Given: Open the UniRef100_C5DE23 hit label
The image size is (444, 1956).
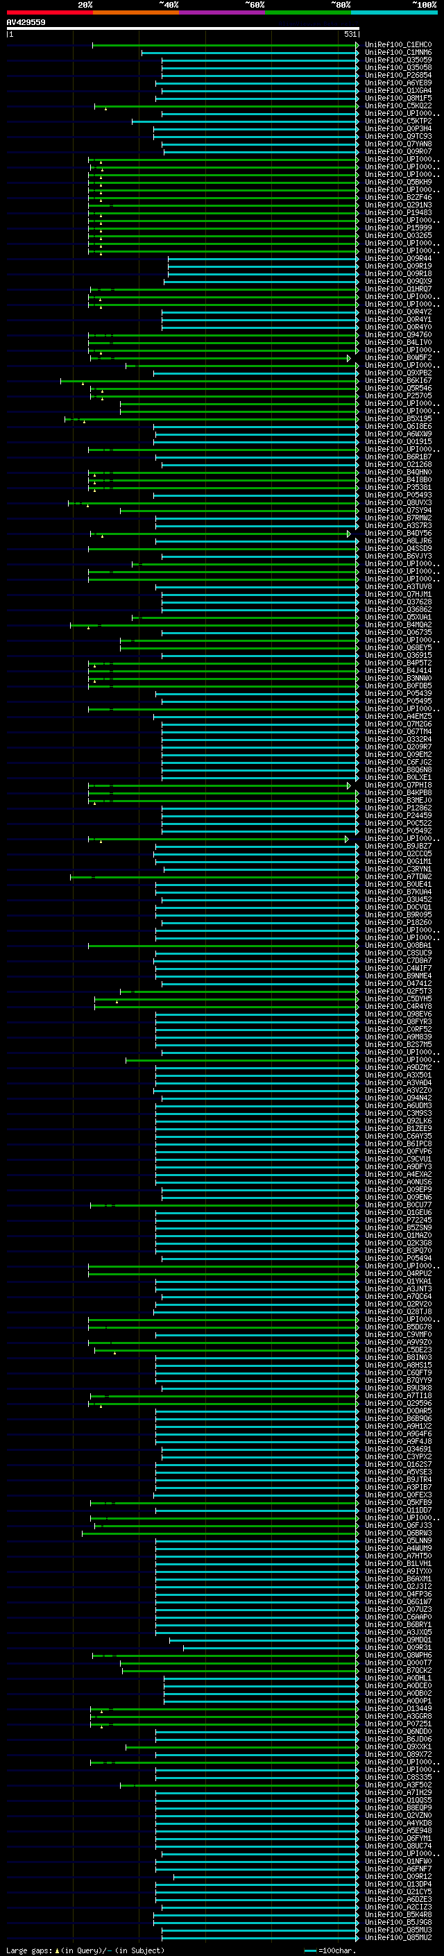Looking at the screenshot, I should [x=398, y=1350].
